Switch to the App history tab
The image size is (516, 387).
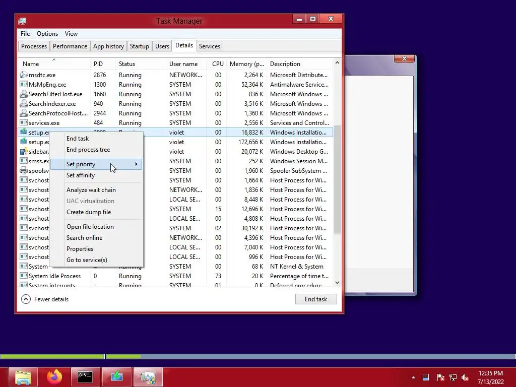(x=108, y=46)
